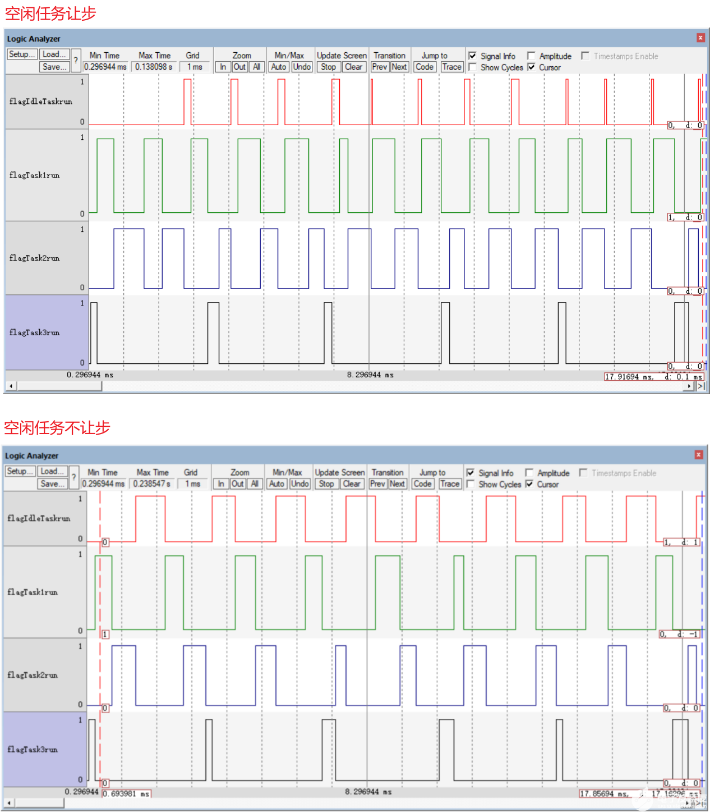Go to Prev transition in 空闲任务让步 analyzer
Image resolution: width=710 pixels, height=812 pixels.
point(380,67)
